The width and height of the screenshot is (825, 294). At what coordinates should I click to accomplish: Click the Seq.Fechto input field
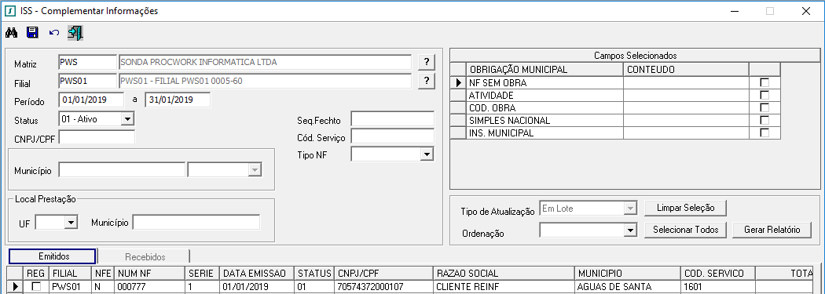click(x=392, y=119)
